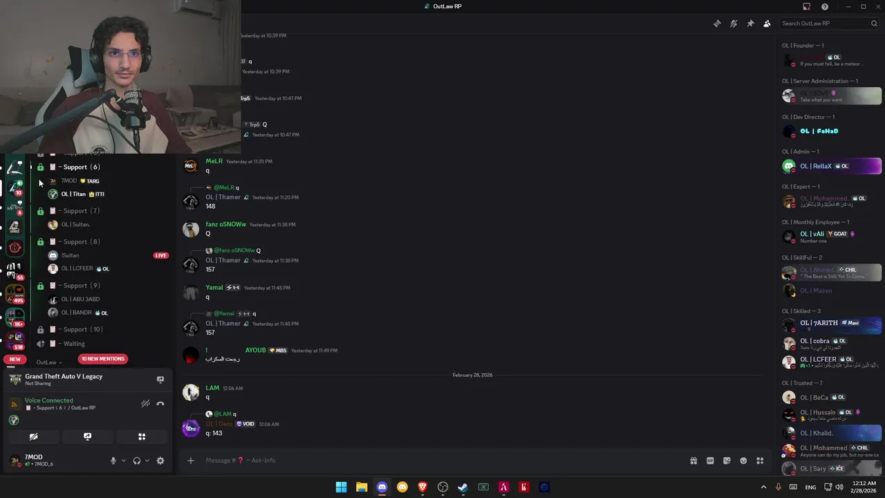Image resolution: width=885 pixels, height=498 pixels.
Task: Click username LAM in chat
Action: 212,388
